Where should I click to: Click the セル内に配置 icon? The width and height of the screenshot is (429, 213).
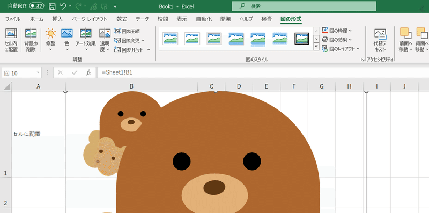(11, 33)
